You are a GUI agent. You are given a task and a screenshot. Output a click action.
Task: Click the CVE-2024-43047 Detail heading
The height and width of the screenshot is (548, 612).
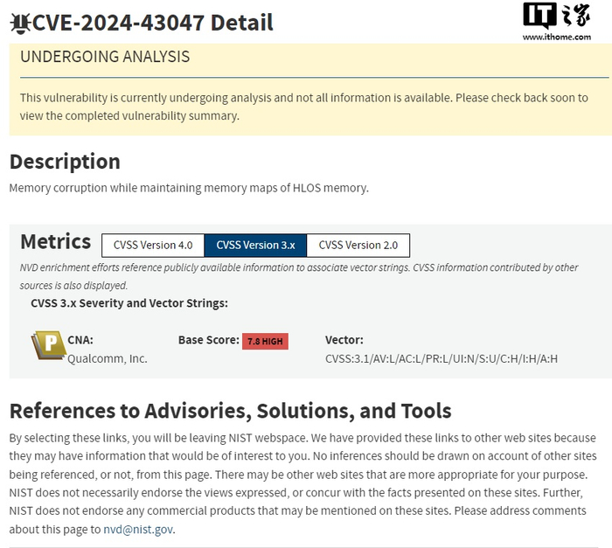[x=153, y=23]
